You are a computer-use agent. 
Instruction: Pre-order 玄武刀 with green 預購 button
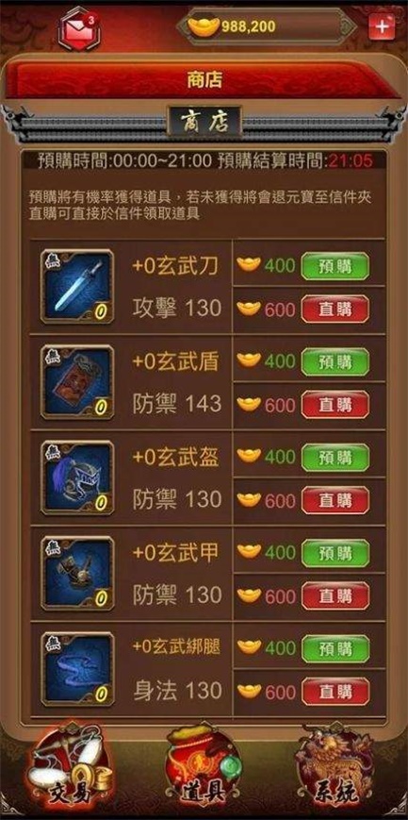click(x=335, y=266)
